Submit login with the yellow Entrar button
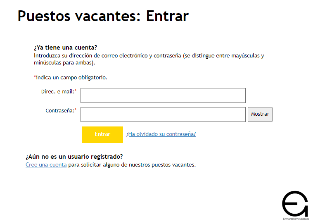This screenshot has height=224, width=313. (x=102, y=134)
